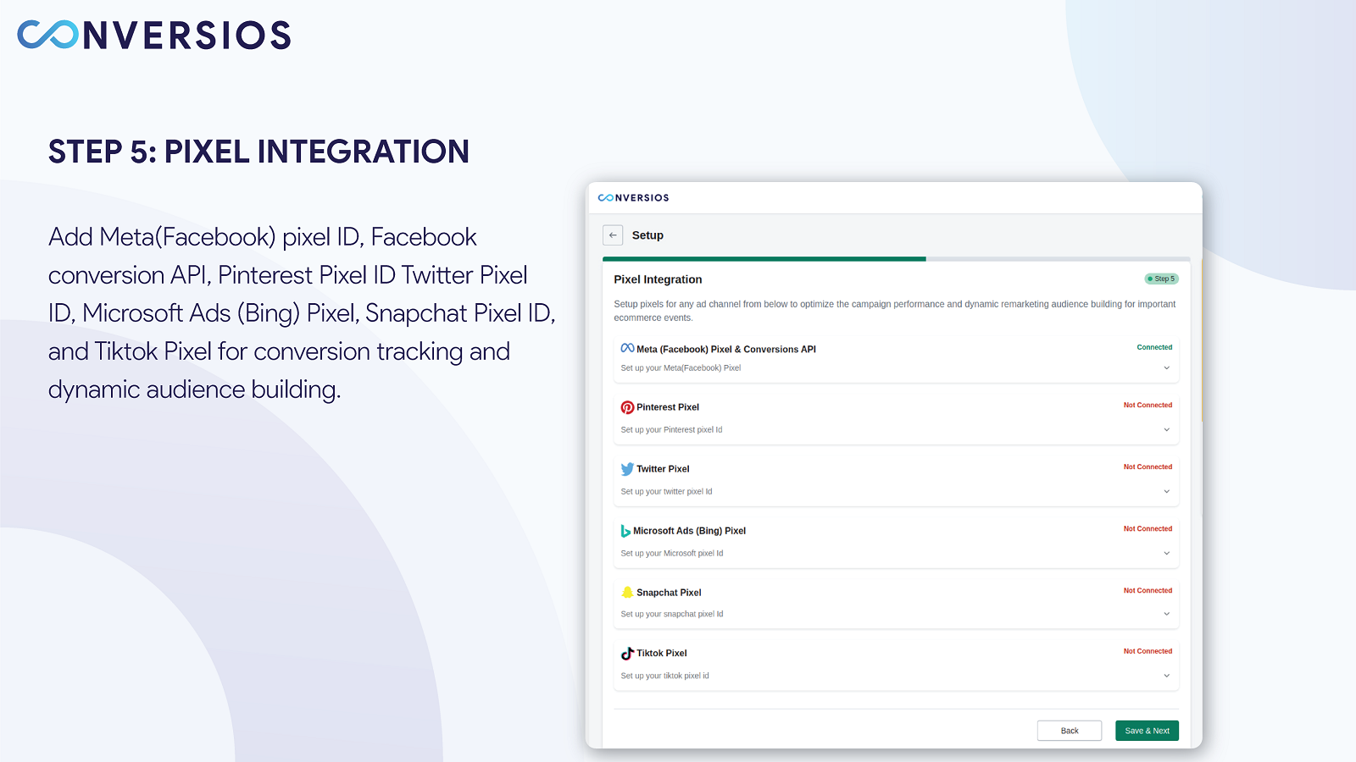The width and height of the screenshot is (1356, 762).
Task: Click 'Set up your snapchat pixel Id' text
Action: (672, 615)
